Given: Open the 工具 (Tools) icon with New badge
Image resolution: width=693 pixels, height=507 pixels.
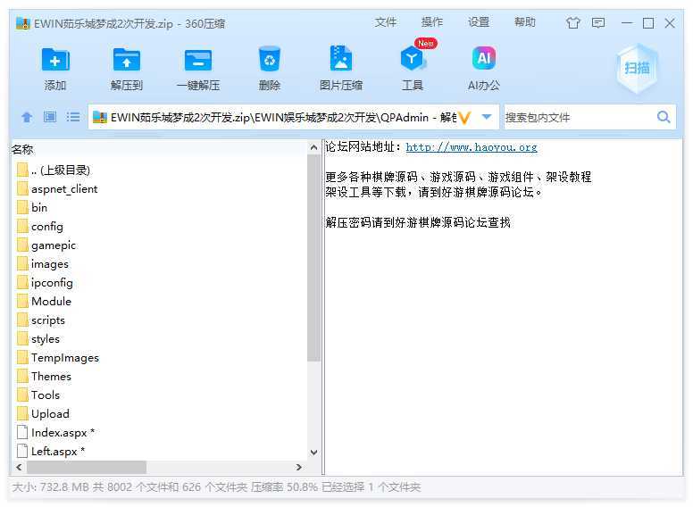Looking at the screenshot, I should tap(413, 57).
